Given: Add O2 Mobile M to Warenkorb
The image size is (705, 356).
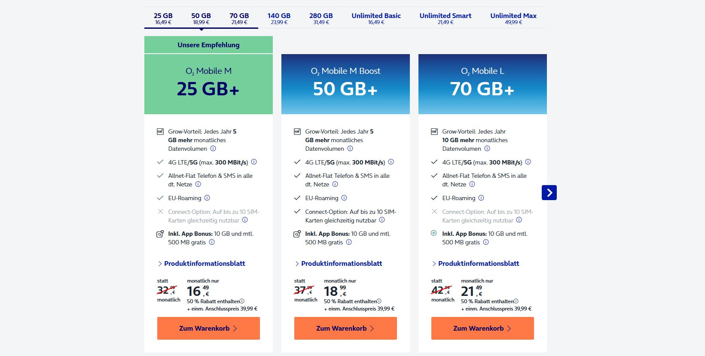Looking at the screenshot, I should (208, 328).
